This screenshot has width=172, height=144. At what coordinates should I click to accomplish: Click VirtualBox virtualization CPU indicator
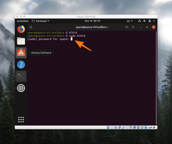point(138,127)
